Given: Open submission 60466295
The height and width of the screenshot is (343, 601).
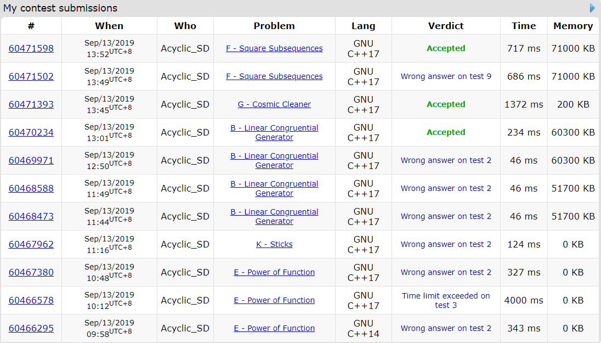Looking at the screenshot, I should (31, 328).
